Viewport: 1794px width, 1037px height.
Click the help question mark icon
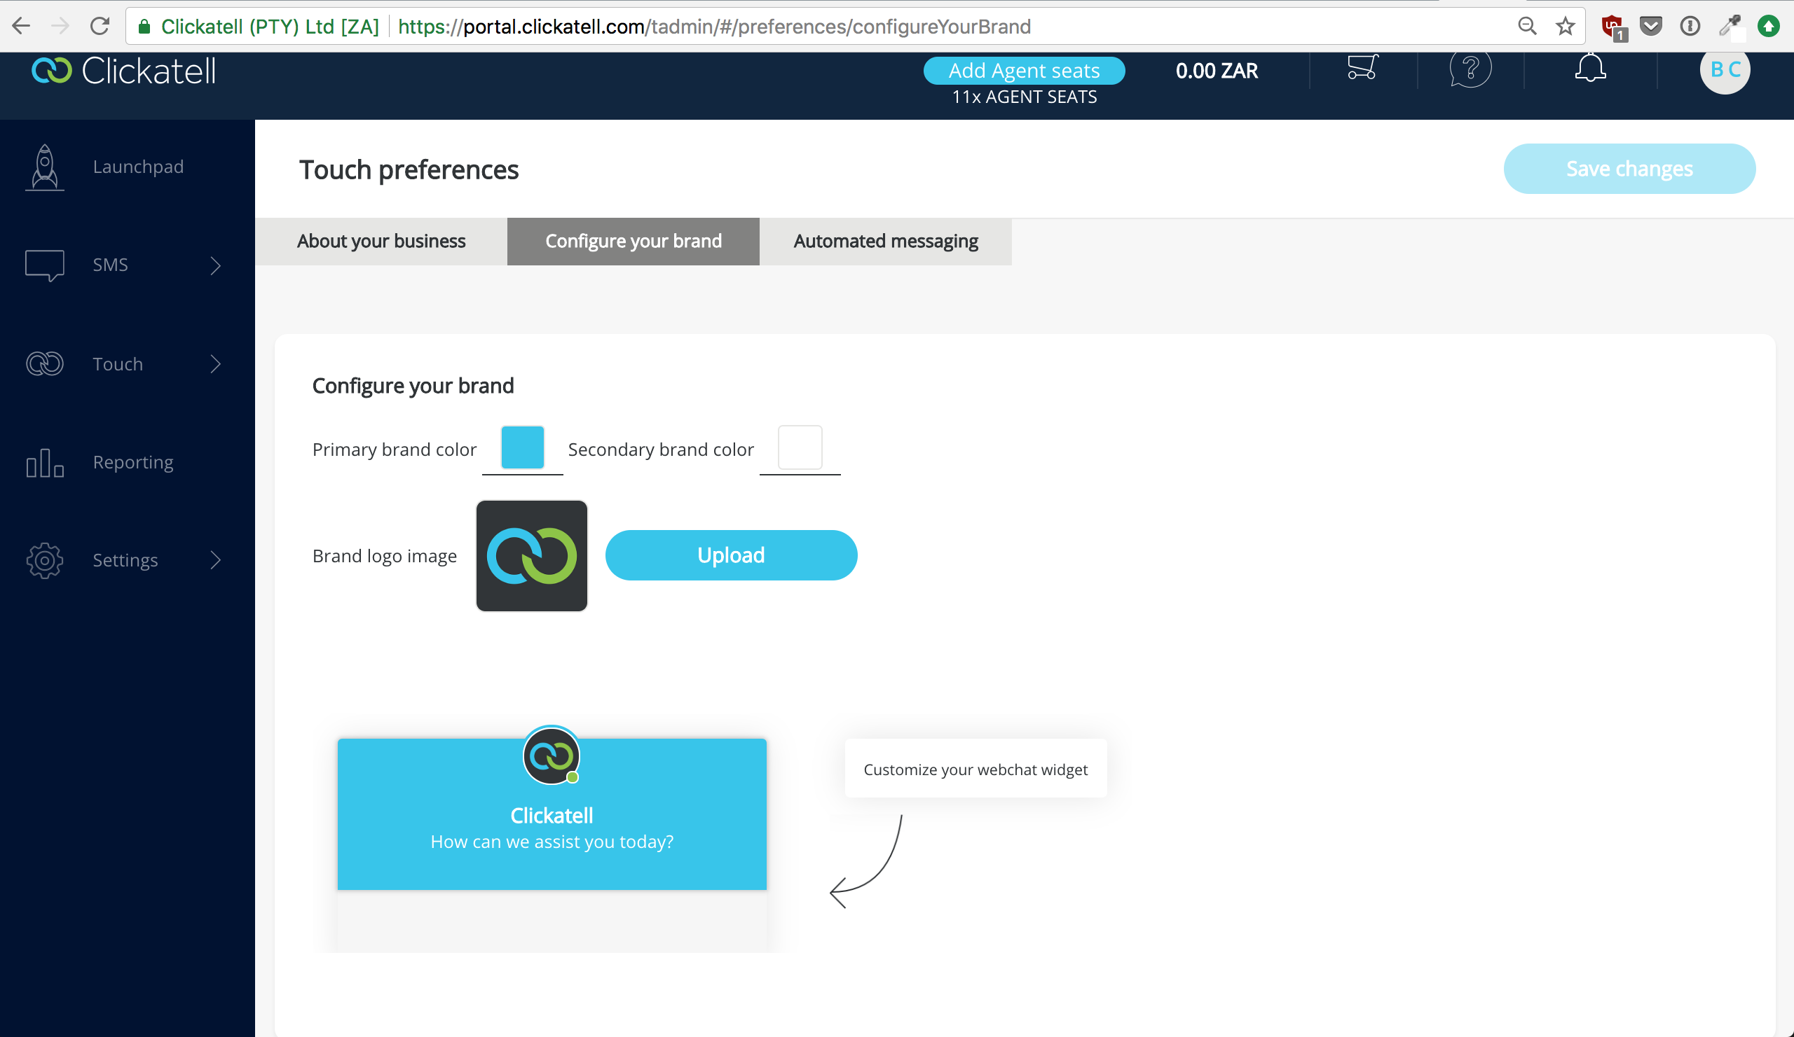[1470, 69]
